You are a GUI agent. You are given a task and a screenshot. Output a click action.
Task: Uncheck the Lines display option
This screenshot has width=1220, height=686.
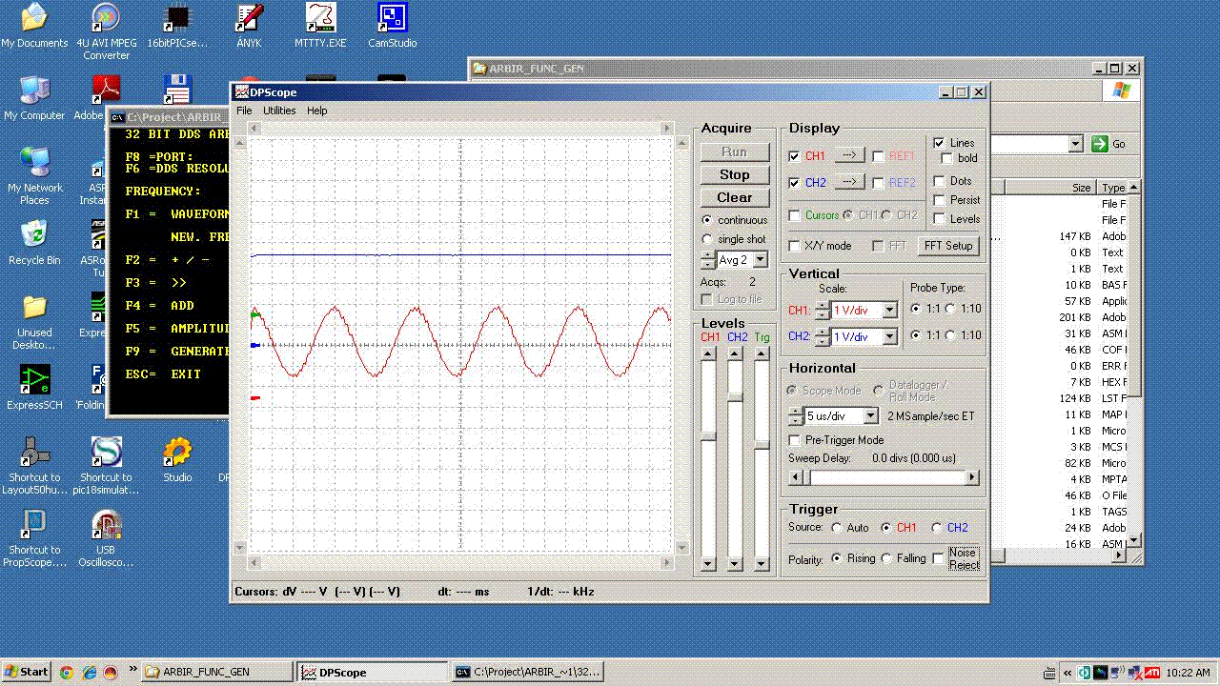(x=939, y=143)
